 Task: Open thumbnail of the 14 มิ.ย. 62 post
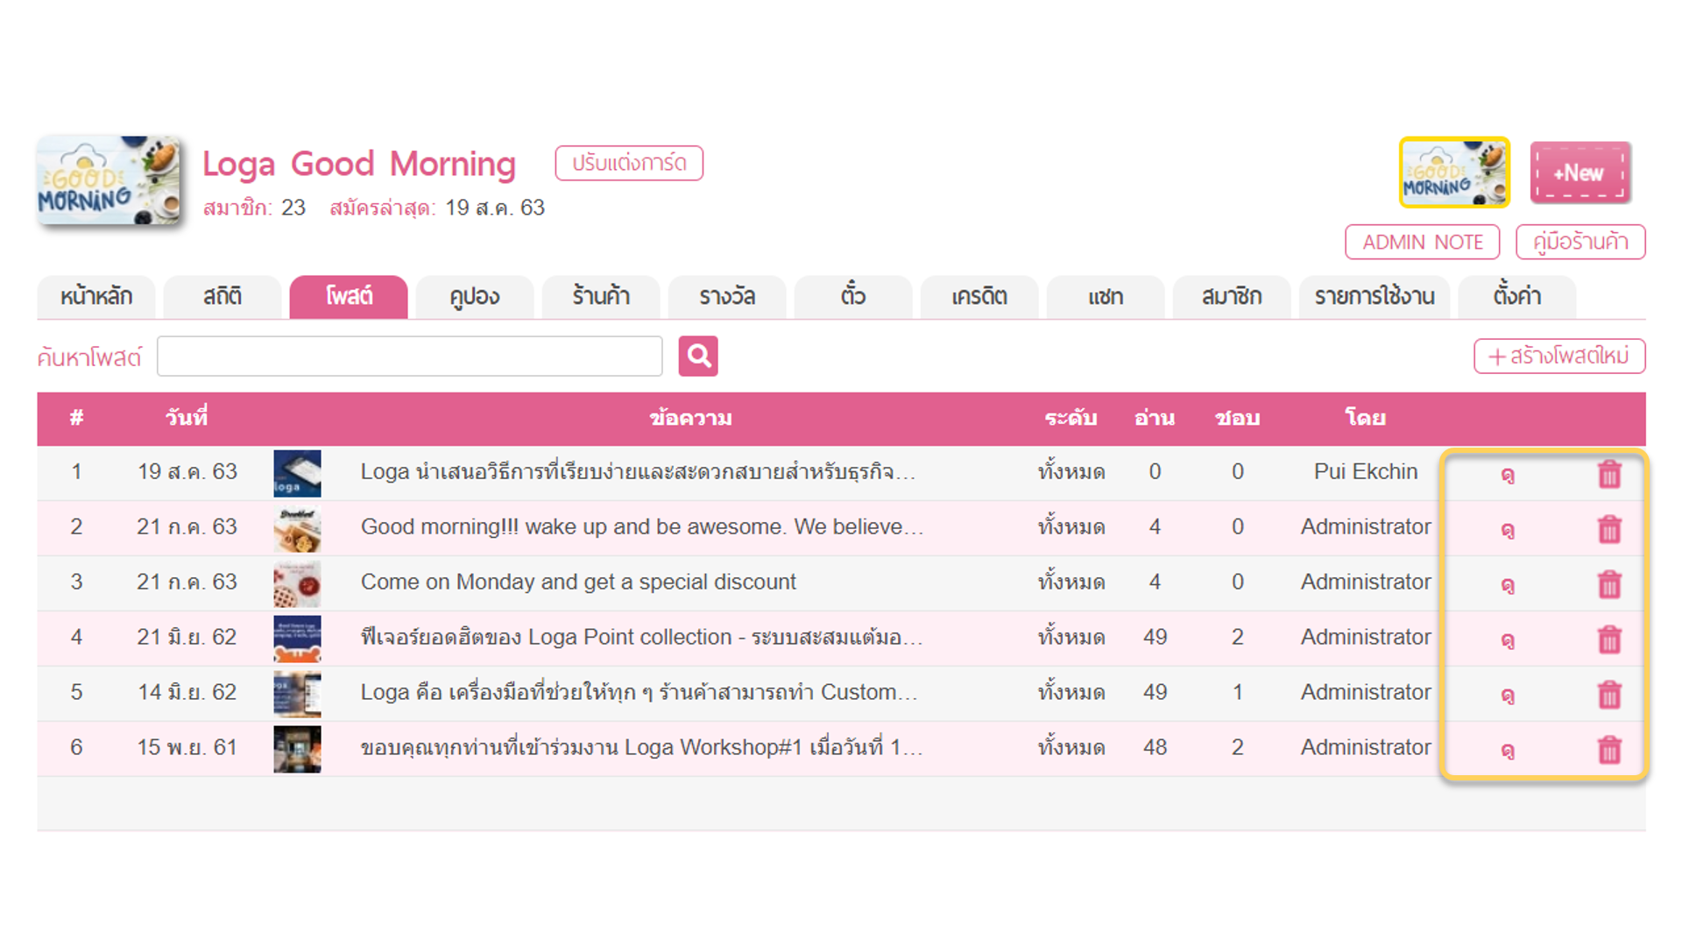[x=297, y=694]
